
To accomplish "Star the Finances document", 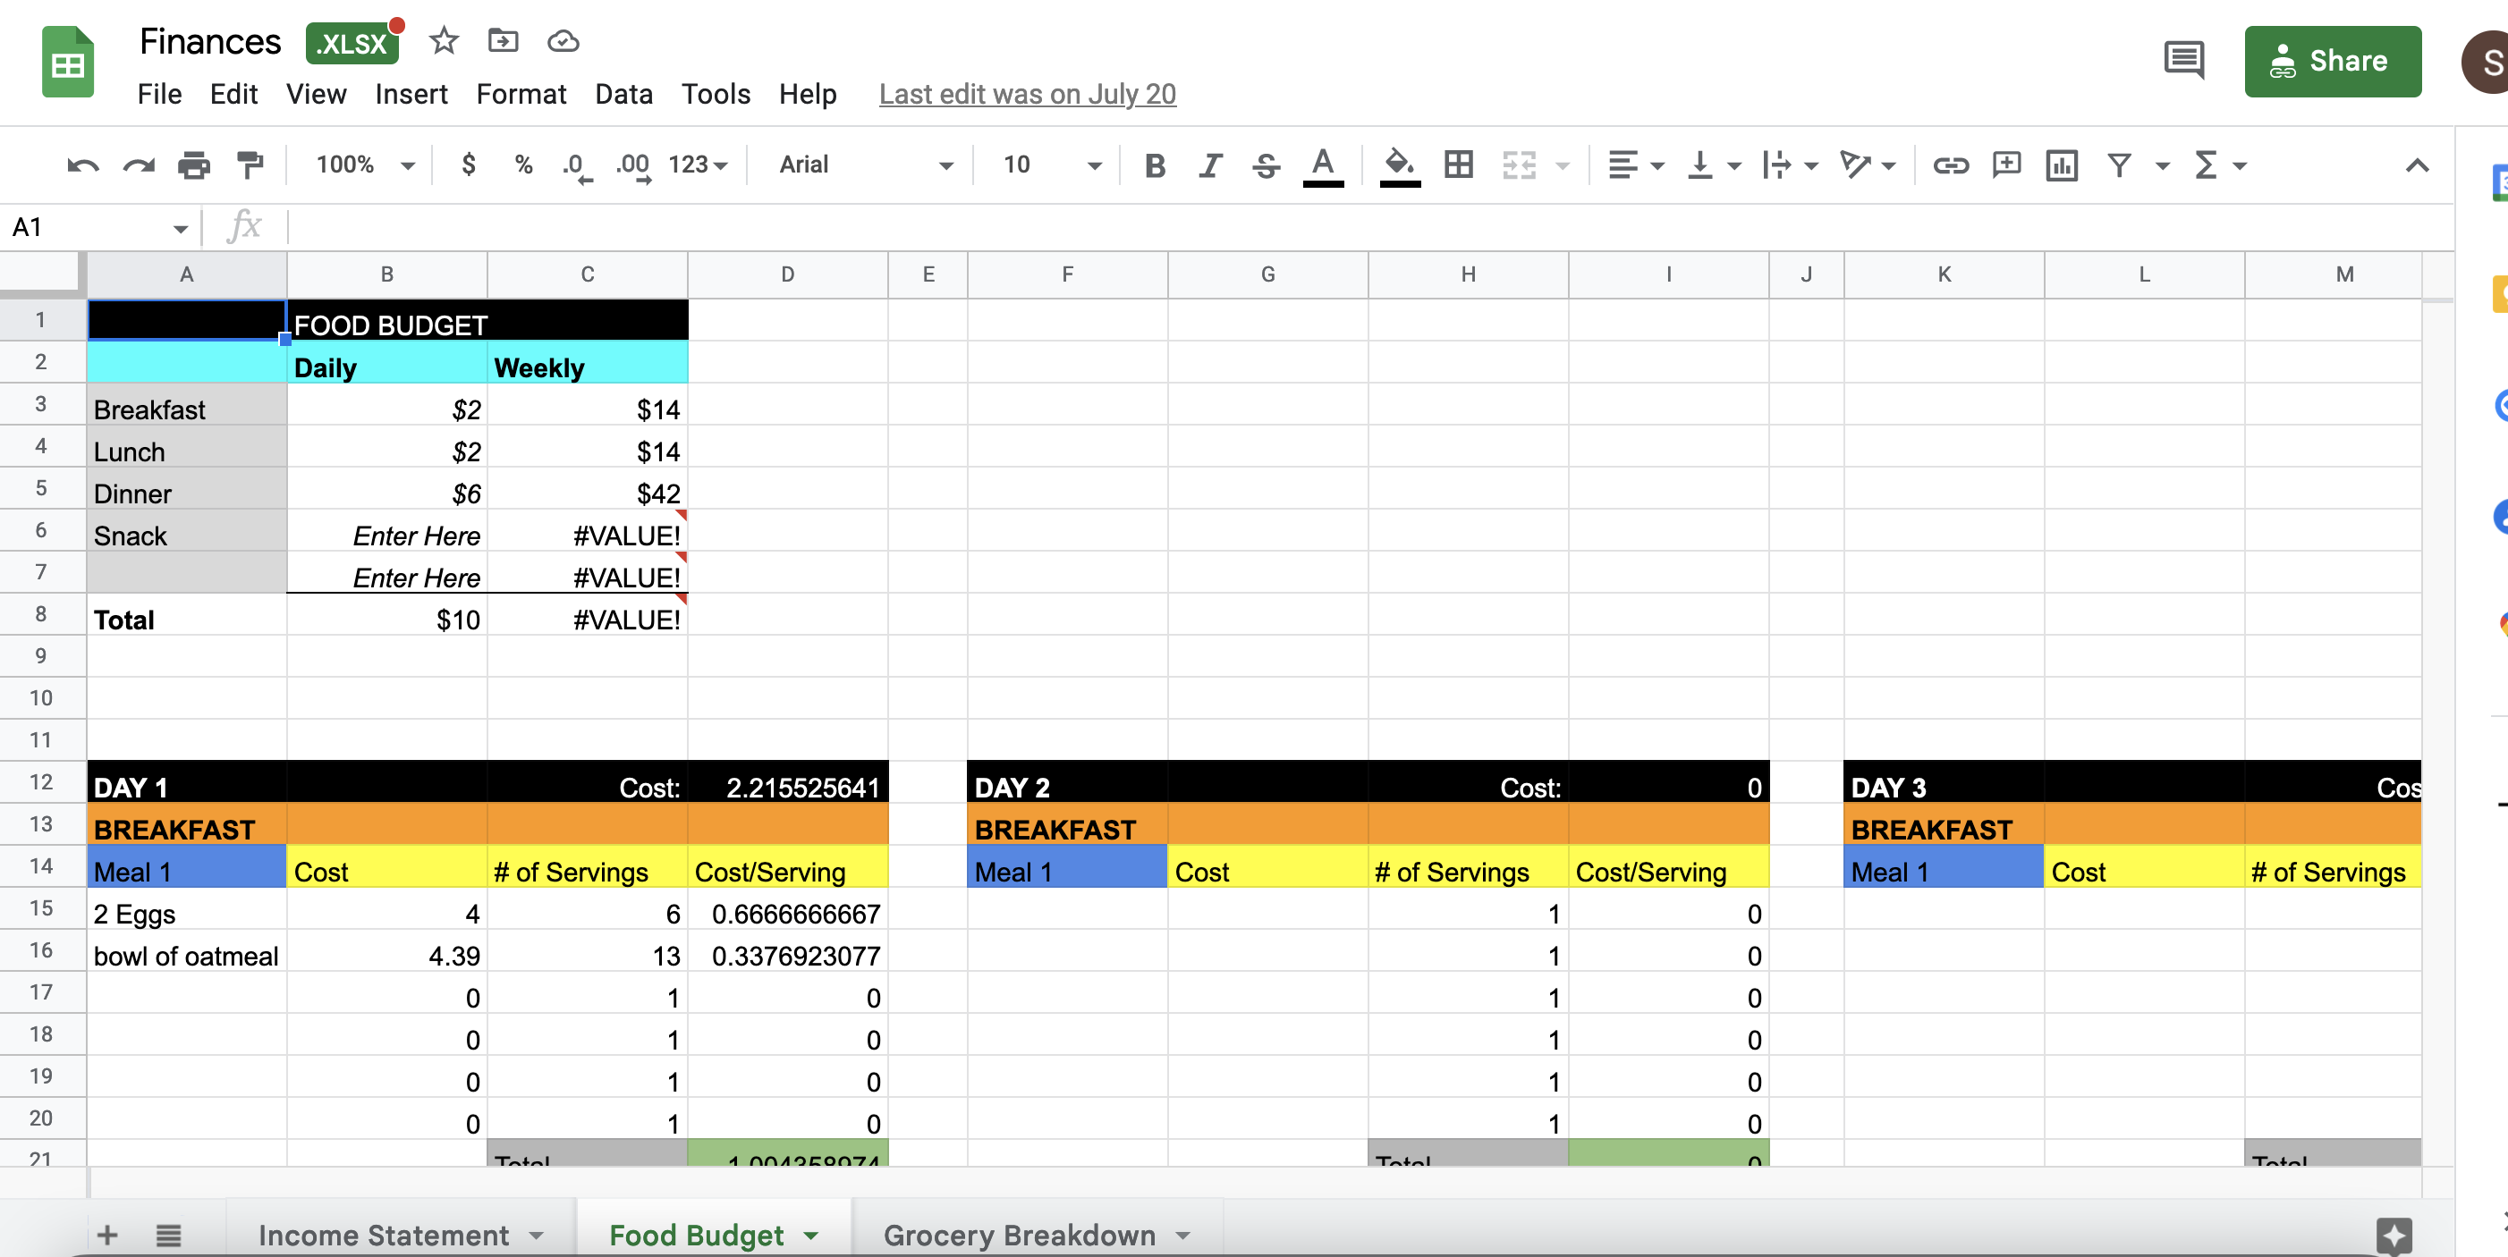I will click(x=444, y=41).
